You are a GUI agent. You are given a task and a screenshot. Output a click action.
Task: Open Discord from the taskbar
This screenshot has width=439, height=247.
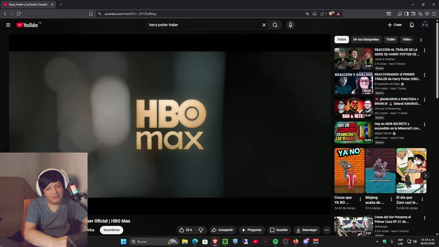pos(306,242)
